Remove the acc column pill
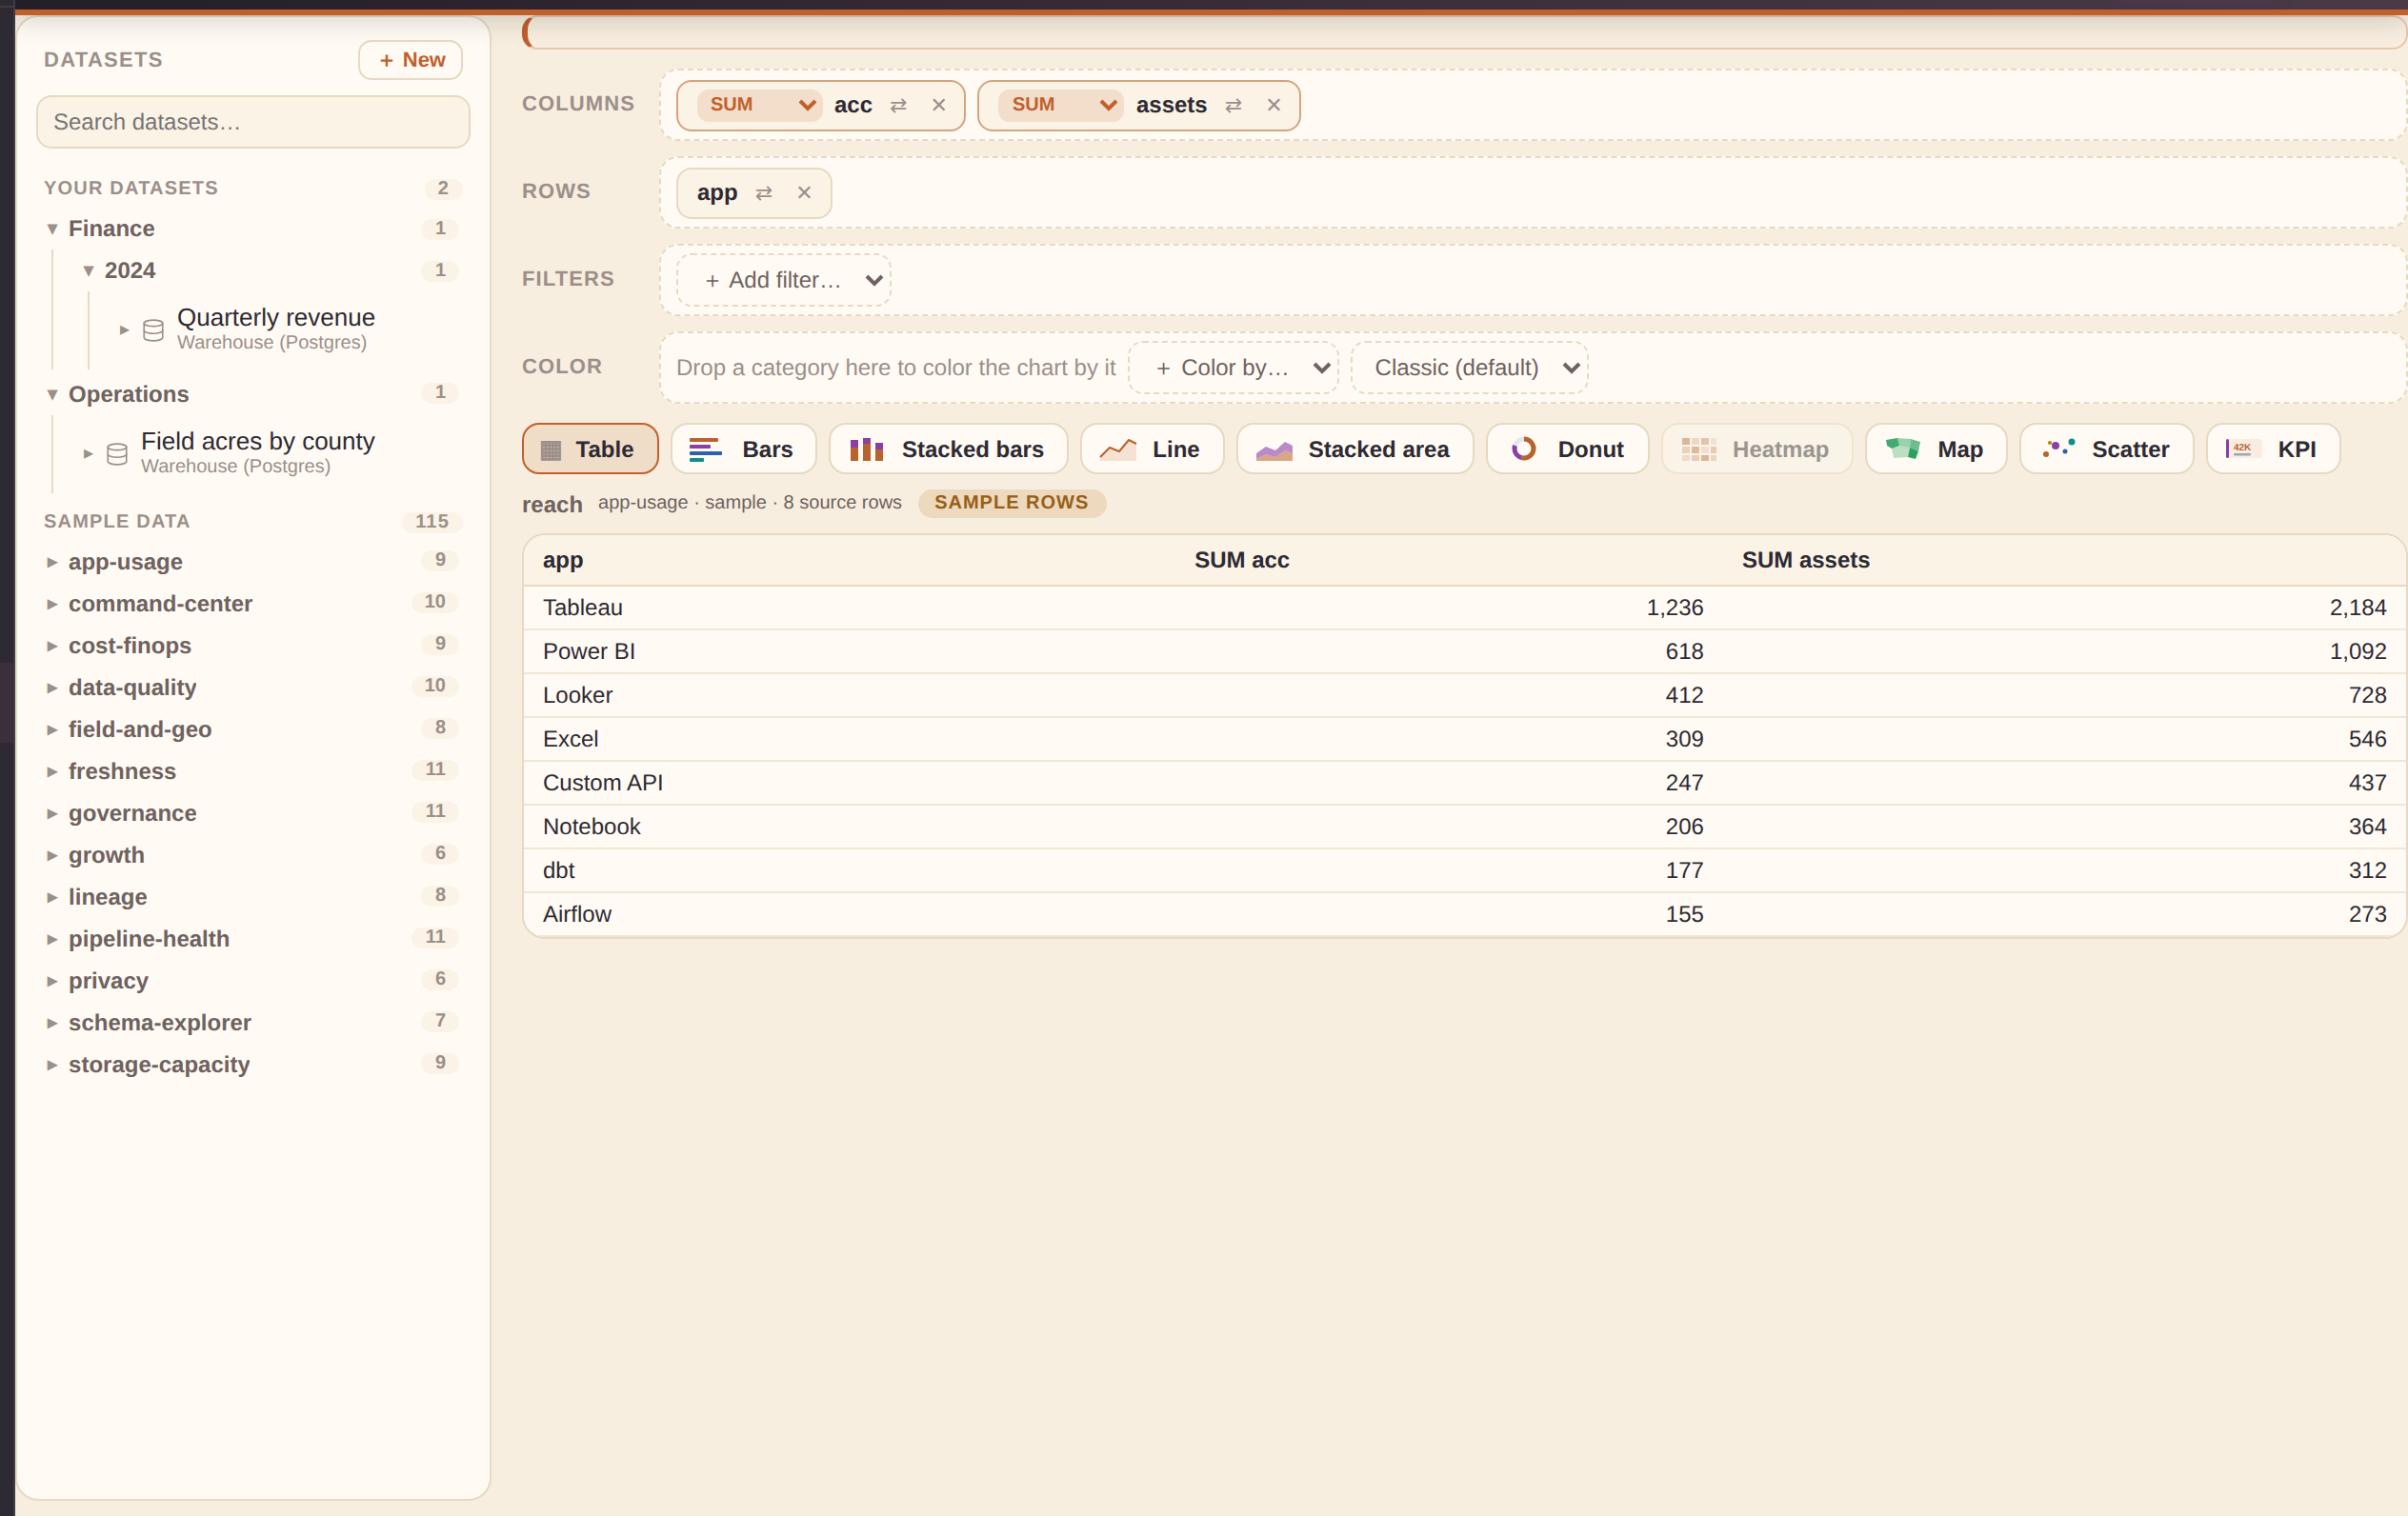This screenshot has width=2408, height=1516. click(x=939, y=105)
